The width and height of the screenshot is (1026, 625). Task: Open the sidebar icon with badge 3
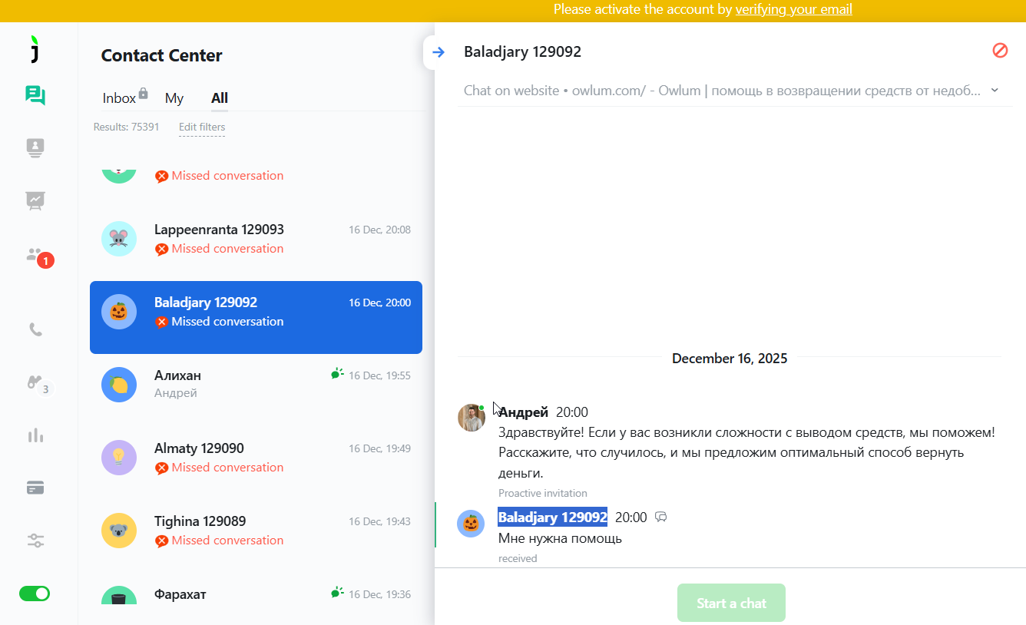38,383
